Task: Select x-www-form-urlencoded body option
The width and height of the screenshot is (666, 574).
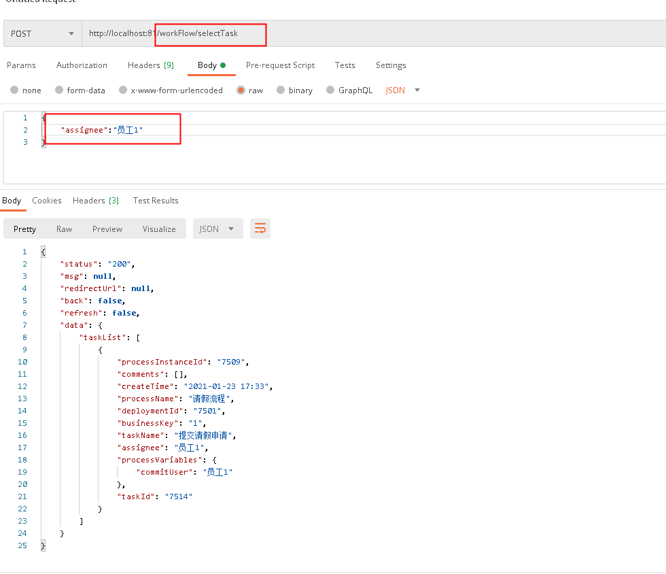Action: [171, 90]
